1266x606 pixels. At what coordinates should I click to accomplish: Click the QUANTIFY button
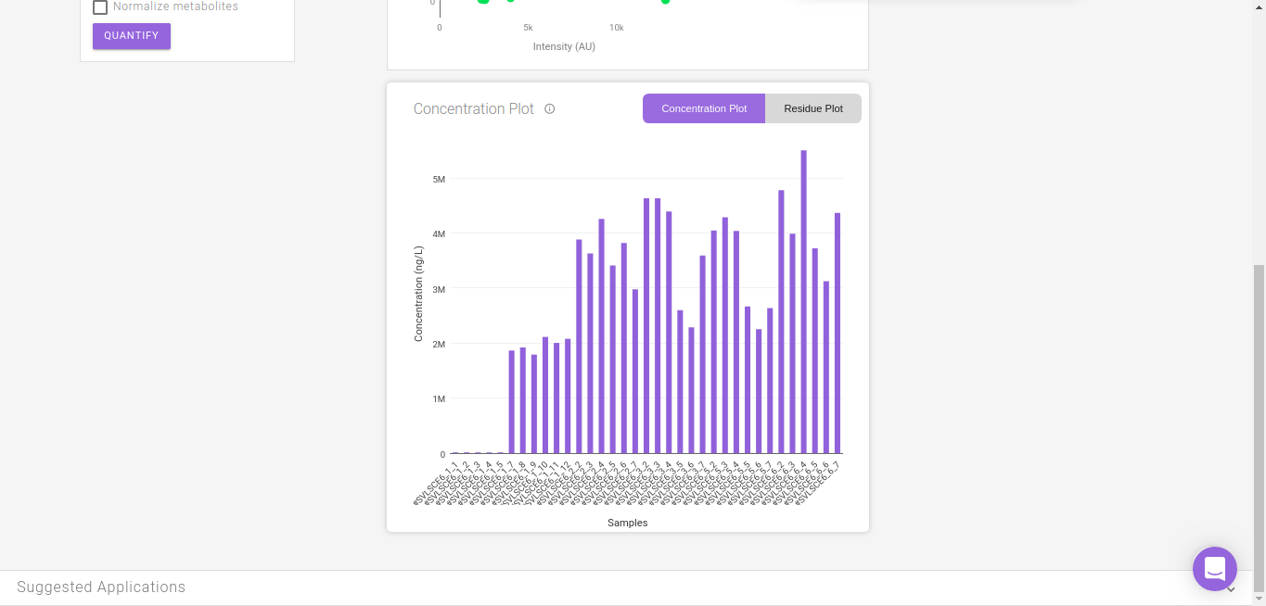132,36
